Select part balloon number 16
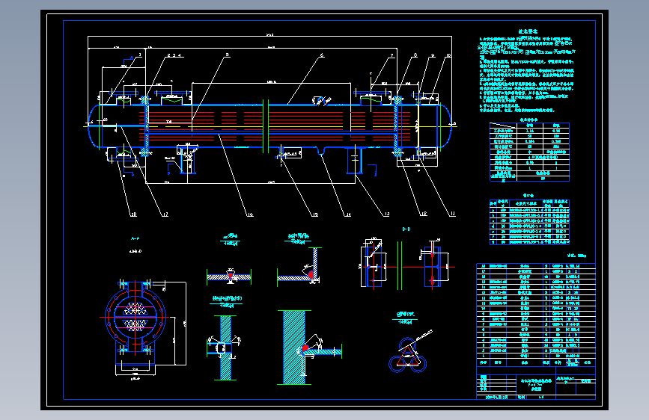Image resolution: width=649 pixels, height=420 pixels. pyautogui.click(x=250, y=214)
